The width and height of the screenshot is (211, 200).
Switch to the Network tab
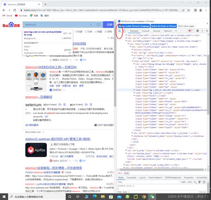(168, 31)
